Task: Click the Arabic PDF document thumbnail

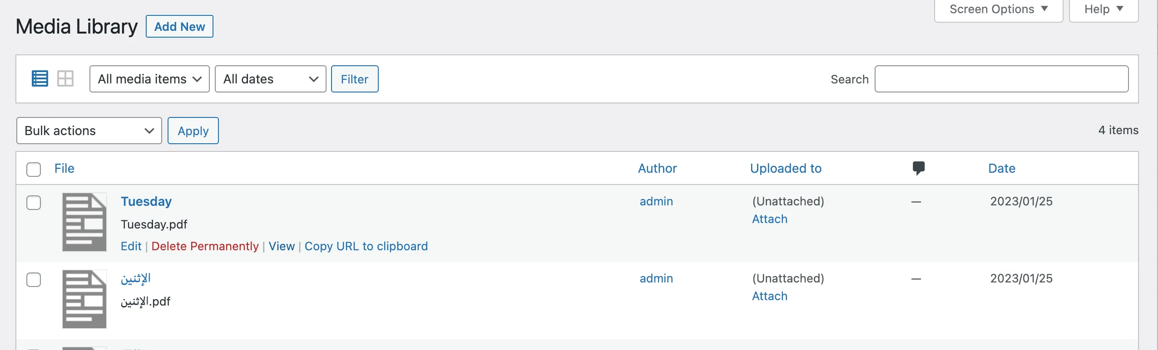Action: point(84,299)
